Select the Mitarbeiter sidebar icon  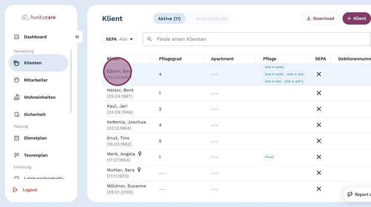(17, 80)
